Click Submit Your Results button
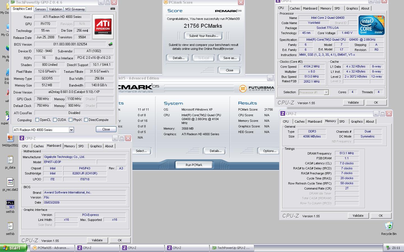The width and height of the screenshot is (404, 252). 203,36
